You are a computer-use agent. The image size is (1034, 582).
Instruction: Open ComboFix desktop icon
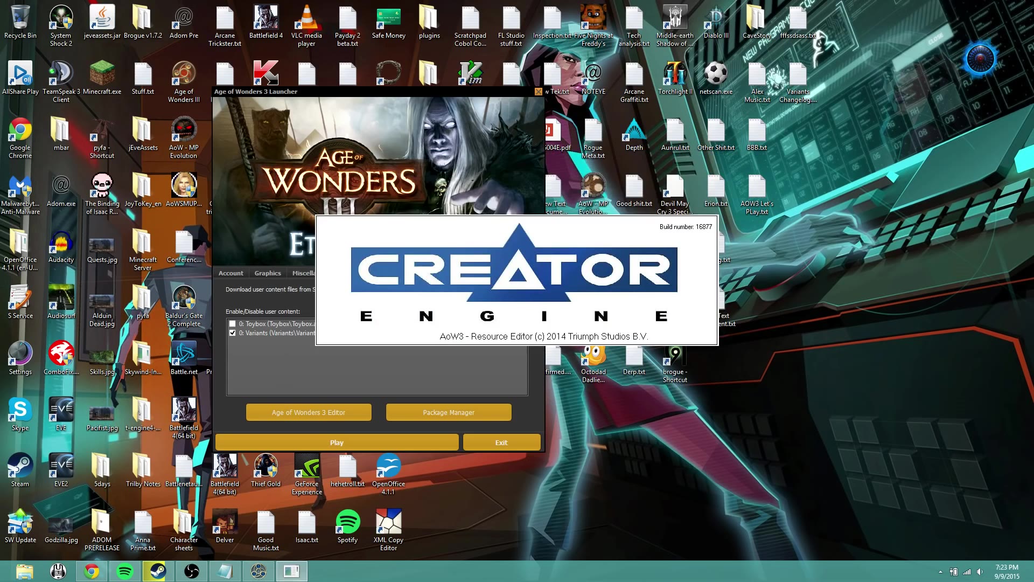coord(61,358)
